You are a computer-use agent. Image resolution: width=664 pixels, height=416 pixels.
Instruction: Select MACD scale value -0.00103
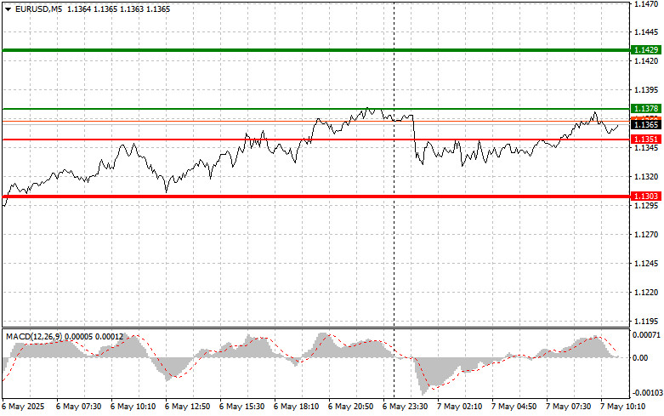click(647, 393)
